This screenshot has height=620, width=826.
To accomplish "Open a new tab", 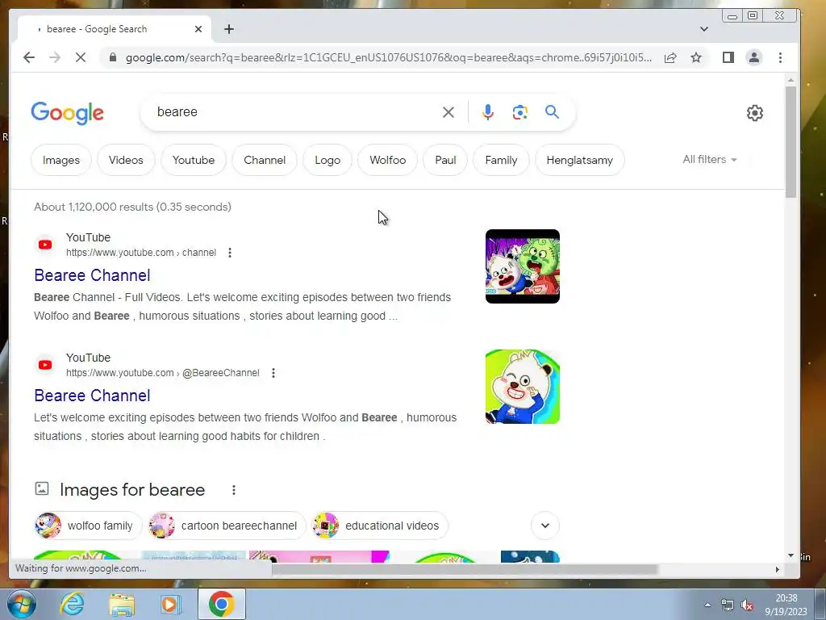I will click(228, 29).
